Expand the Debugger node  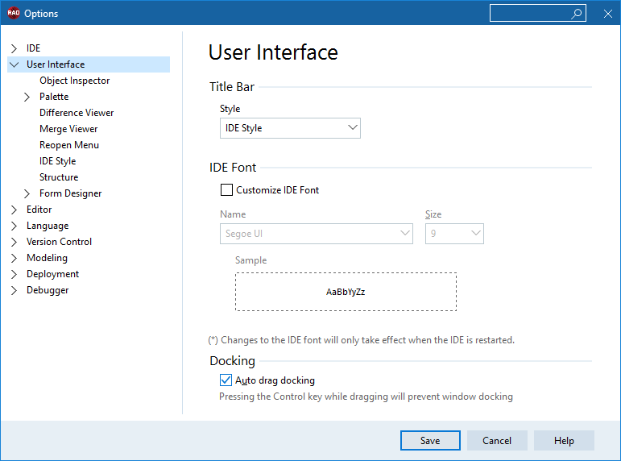click(x=14, y=290)
